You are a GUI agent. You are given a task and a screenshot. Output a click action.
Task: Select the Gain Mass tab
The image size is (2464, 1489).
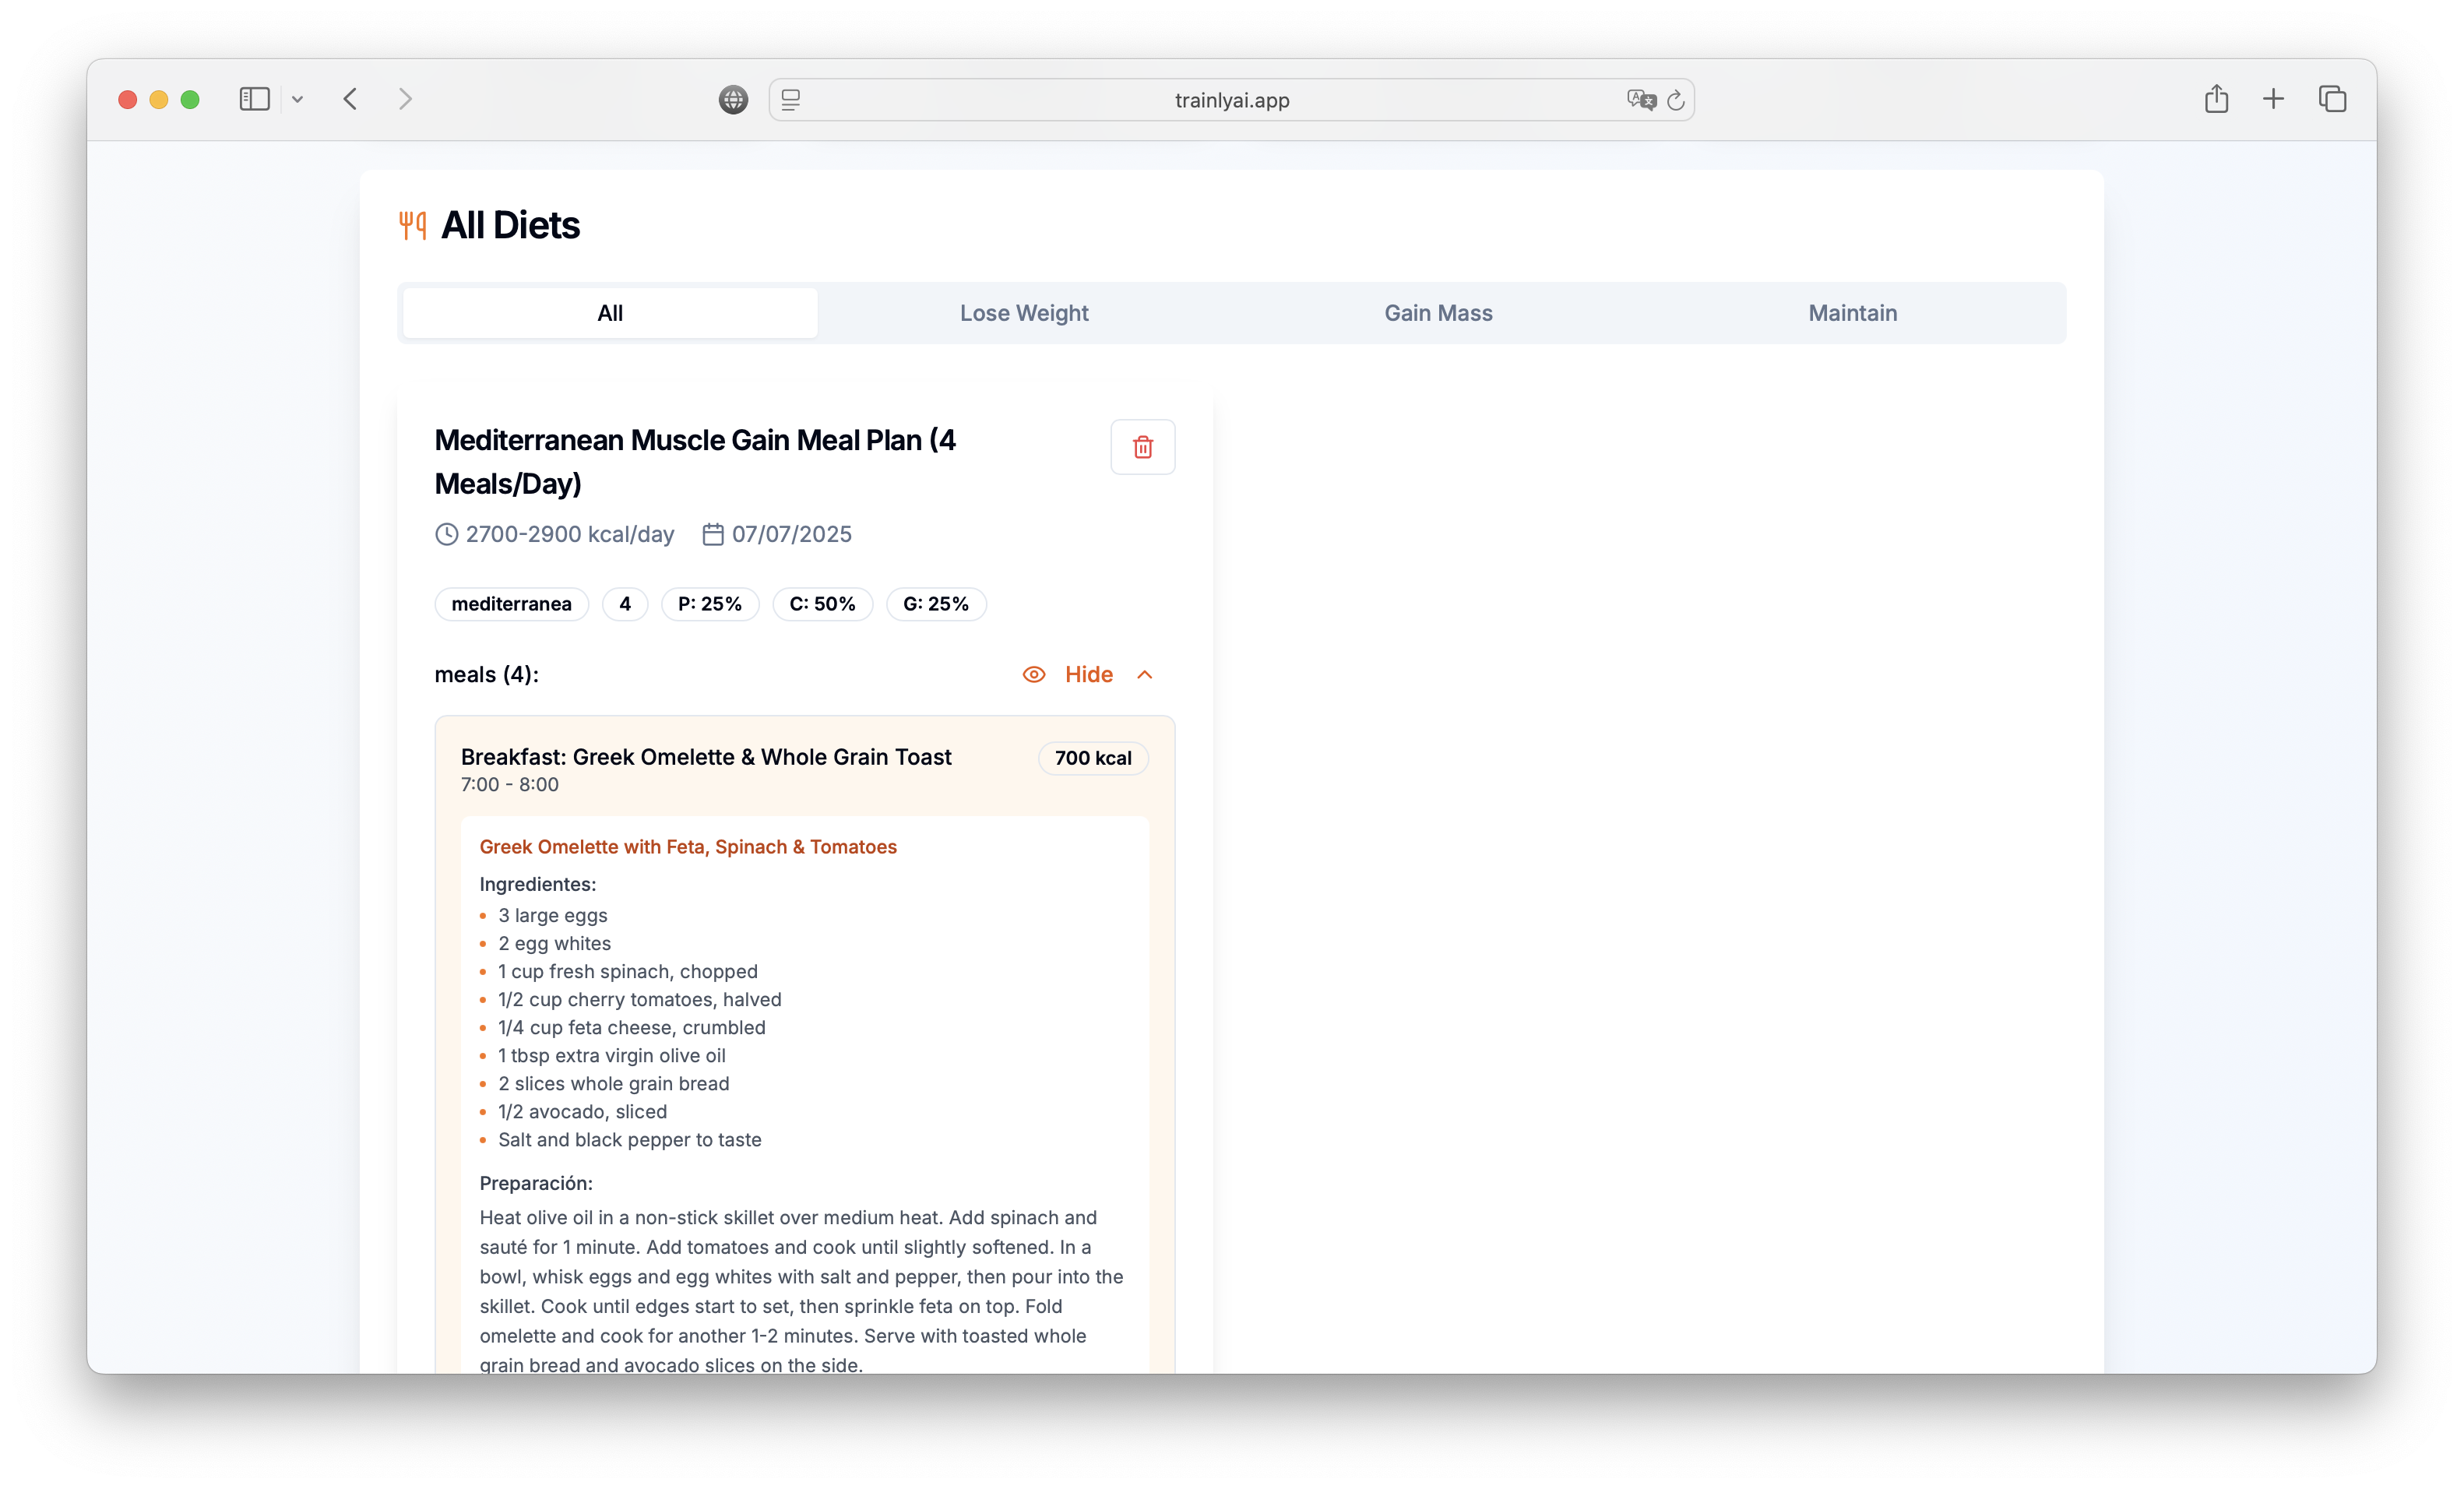(1438, 313)
